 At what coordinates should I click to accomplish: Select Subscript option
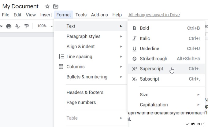click(x=149, y=79)
